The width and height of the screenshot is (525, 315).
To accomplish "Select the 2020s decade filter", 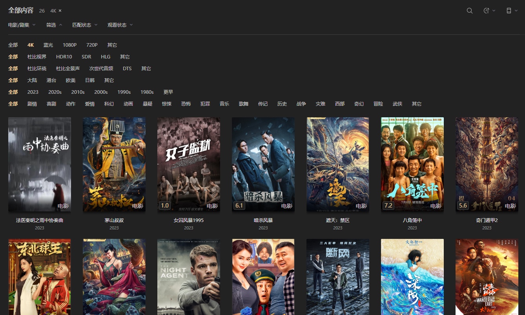I will [x=55, y=92].
